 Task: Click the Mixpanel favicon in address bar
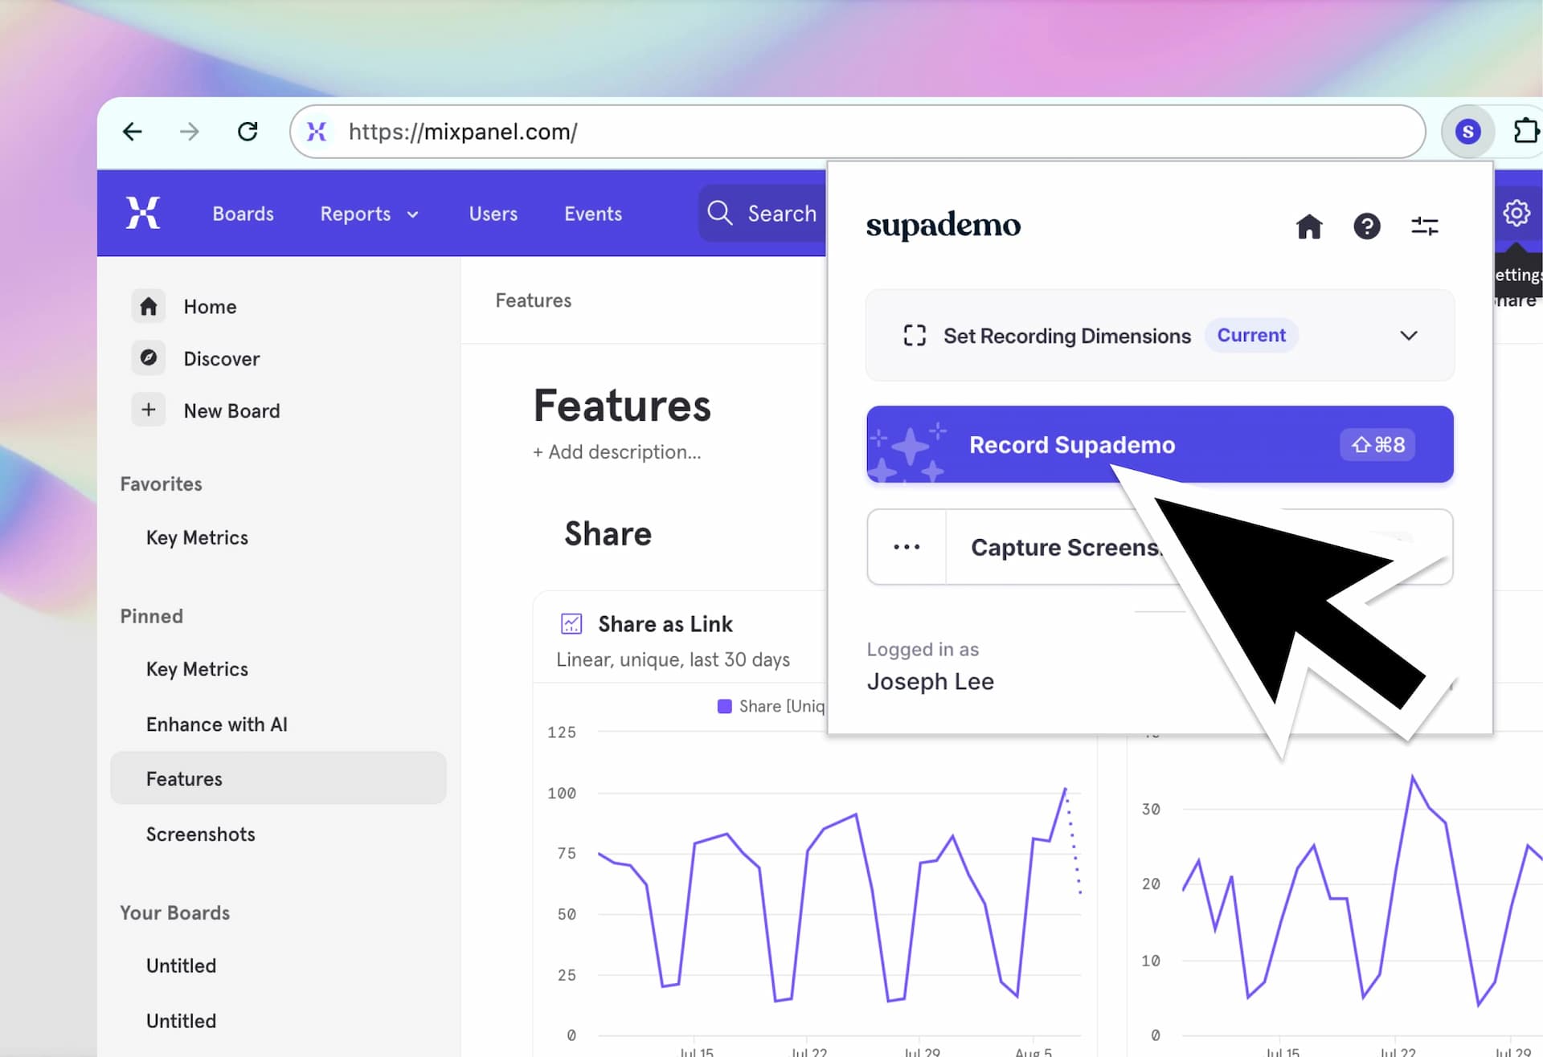click(317, 132)
